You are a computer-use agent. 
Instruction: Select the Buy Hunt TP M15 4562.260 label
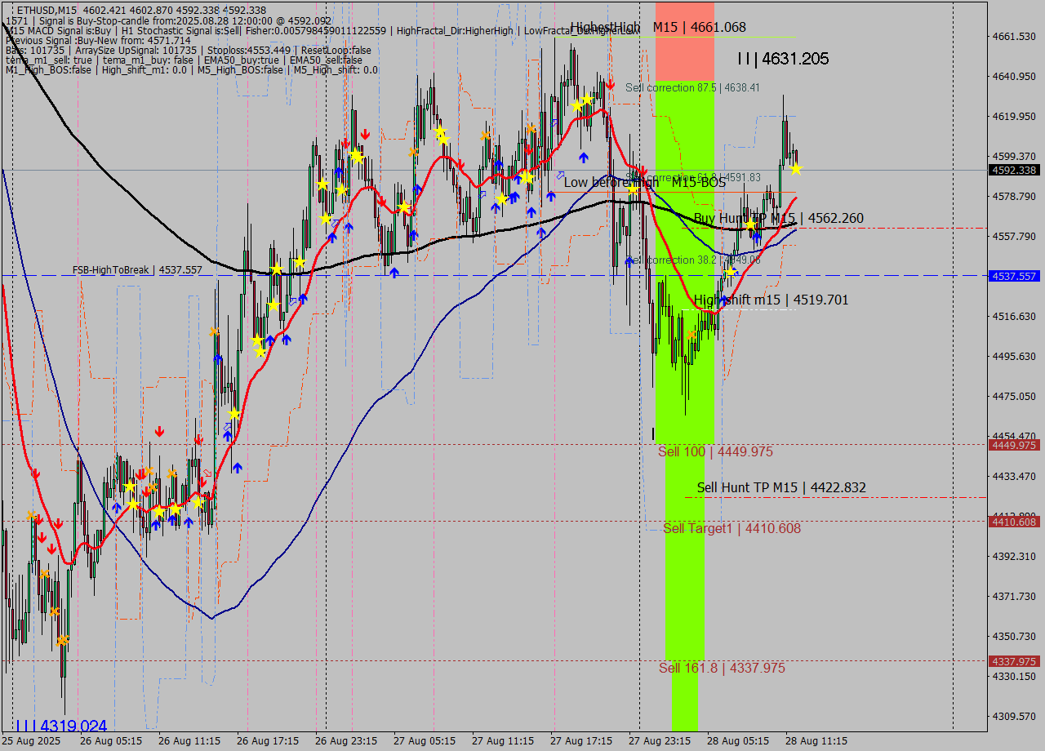[x=778, y=218]
